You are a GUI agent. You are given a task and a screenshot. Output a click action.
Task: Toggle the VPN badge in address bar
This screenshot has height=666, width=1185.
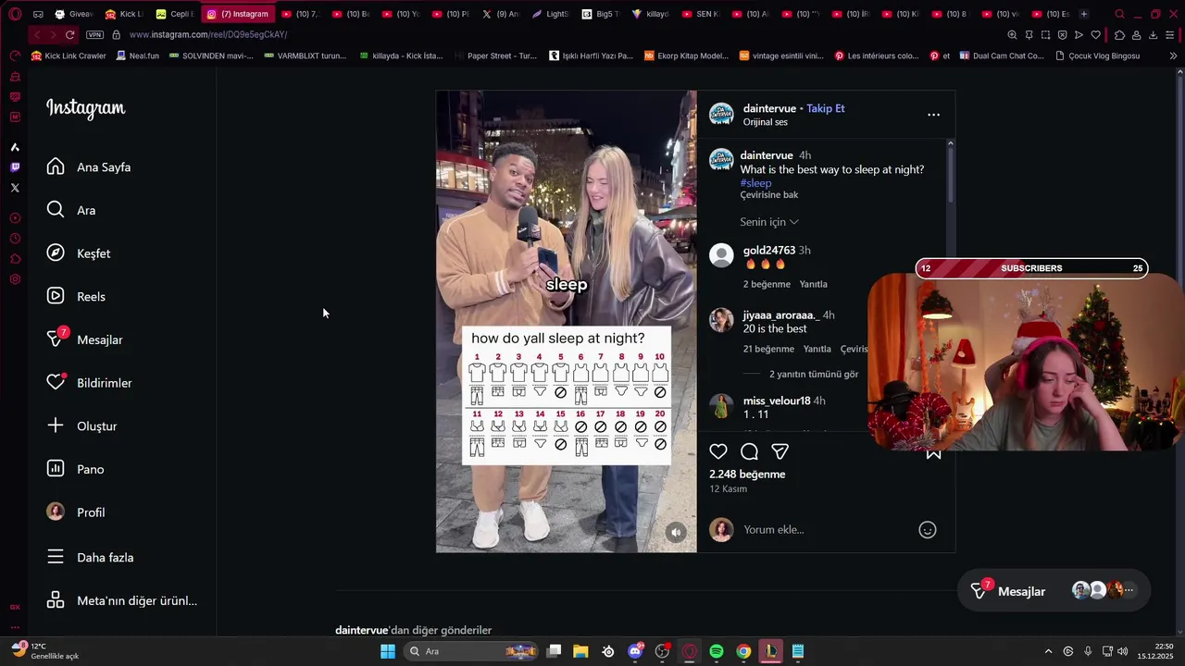(x=94, y=34)
